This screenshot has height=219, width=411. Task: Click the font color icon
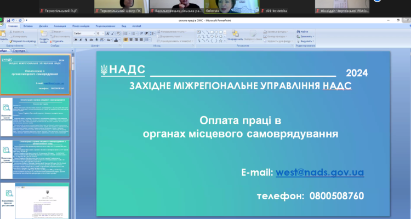118,39
